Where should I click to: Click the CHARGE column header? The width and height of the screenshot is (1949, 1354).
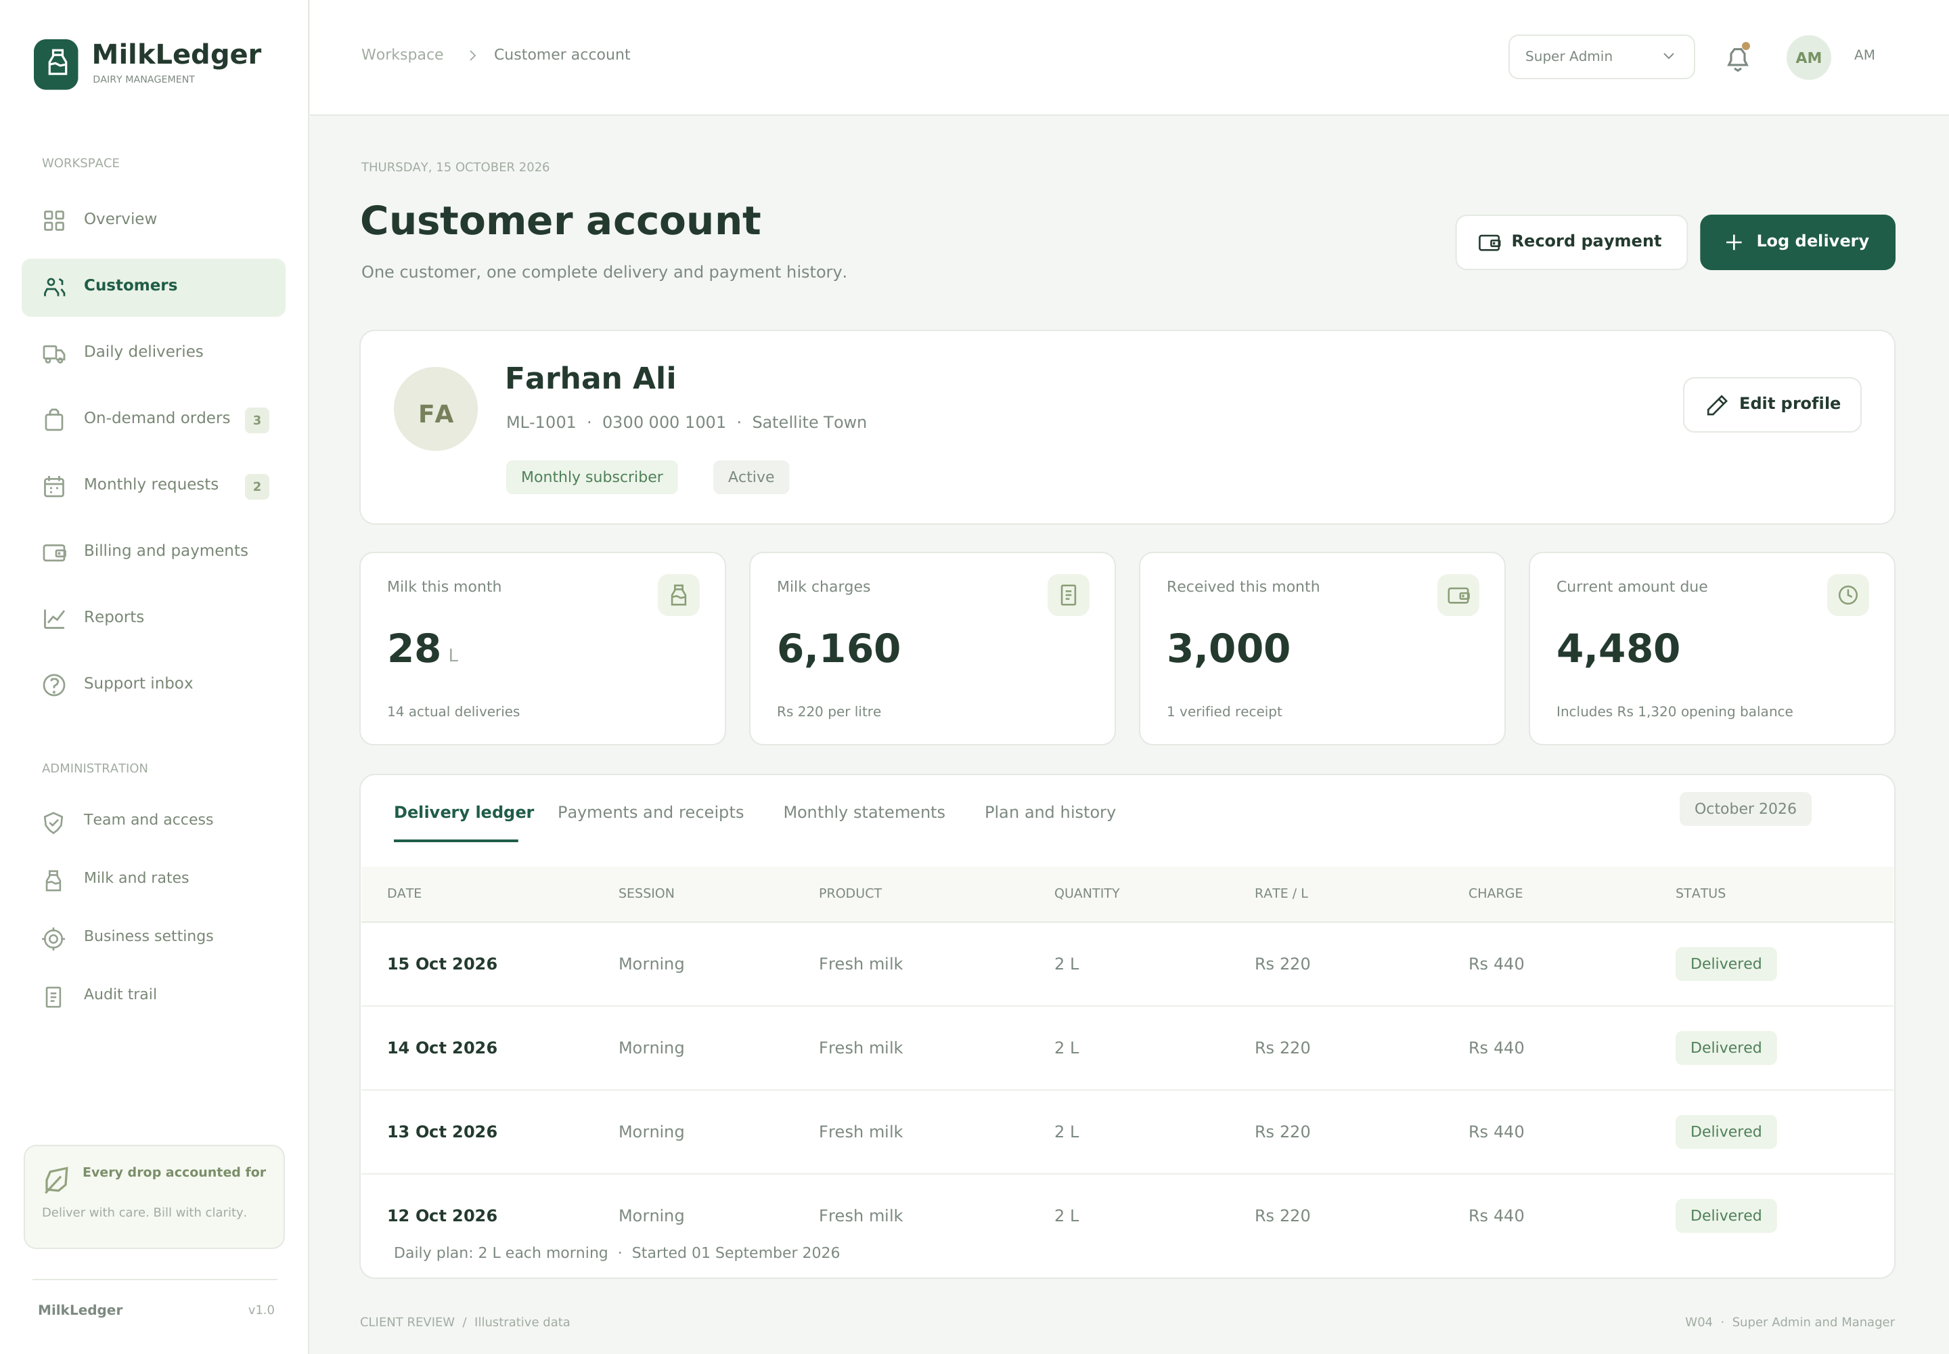pyautogui.click(x=1496, y=894)
